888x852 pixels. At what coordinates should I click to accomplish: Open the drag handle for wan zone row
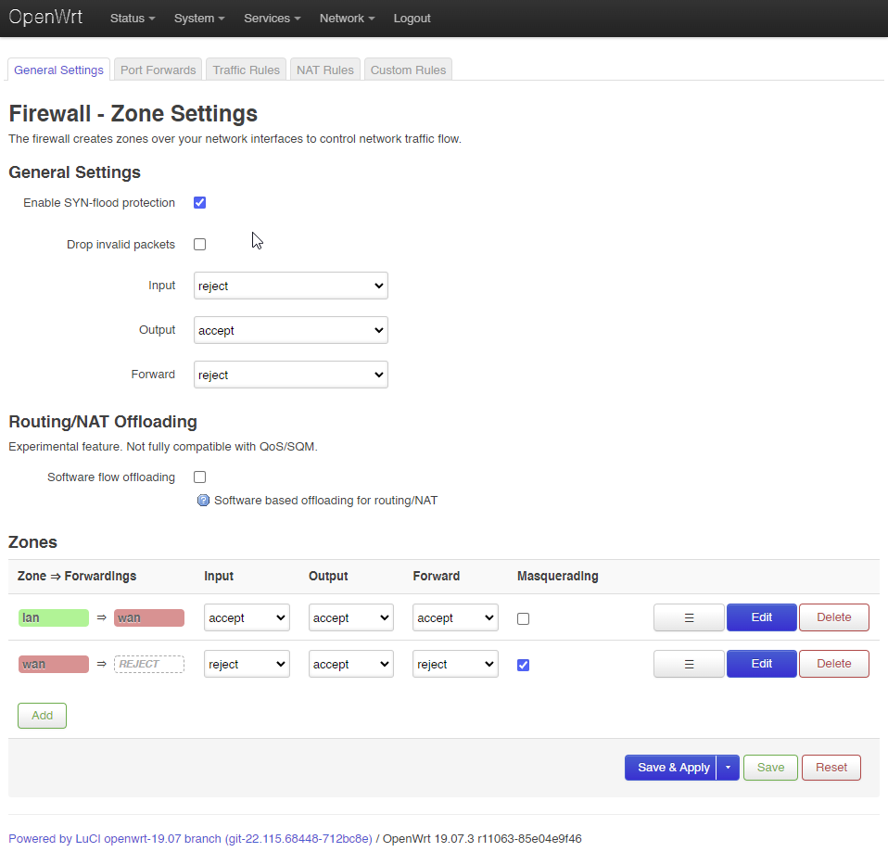689,664
